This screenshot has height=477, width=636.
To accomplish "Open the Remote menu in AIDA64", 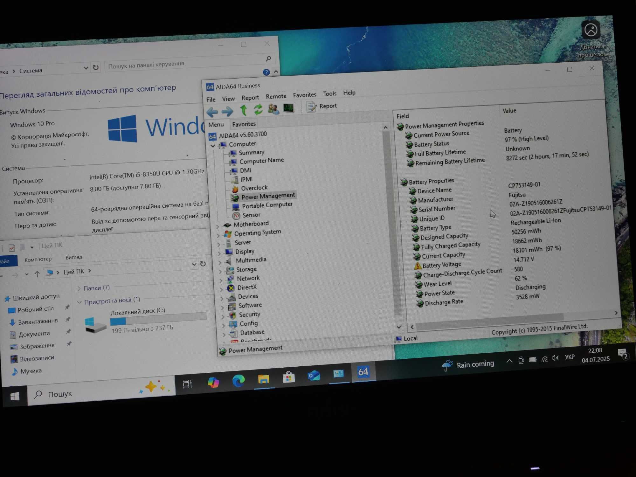I will coord(276,96).
